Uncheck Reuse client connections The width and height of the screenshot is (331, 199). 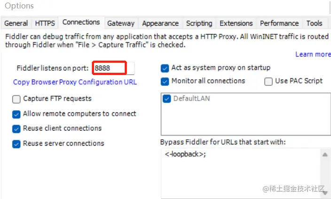coord(16,129)
